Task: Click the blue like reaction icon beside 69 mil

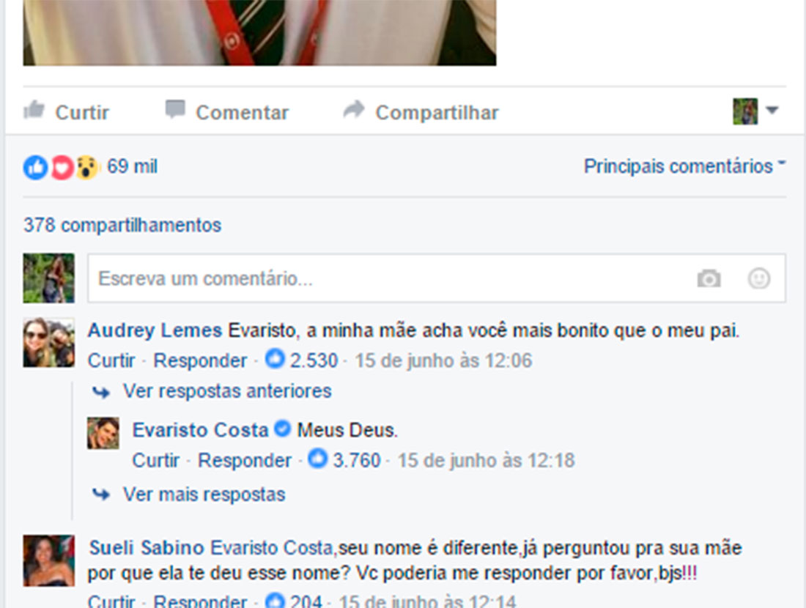Action: click(x=35, y=168)
